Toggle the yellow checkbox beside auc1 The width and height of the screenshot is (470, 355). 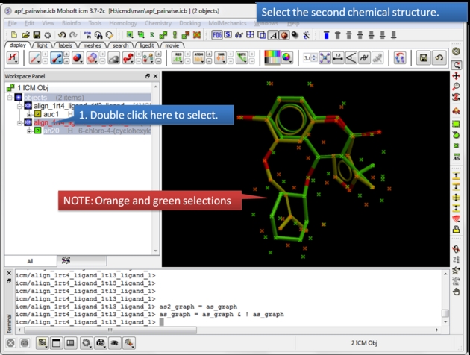pos(37,114)
